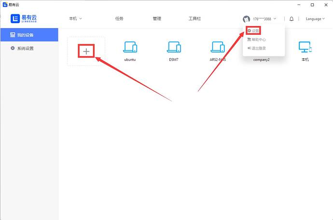Minimize the 易有云 window
This screenshot has height=220, width=333.
pos(299,5)
